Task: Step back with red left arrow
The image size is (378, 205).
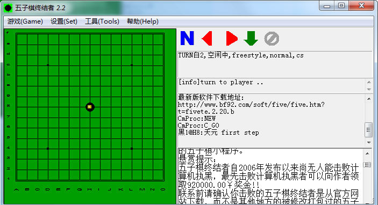Action: pos(208,38)
